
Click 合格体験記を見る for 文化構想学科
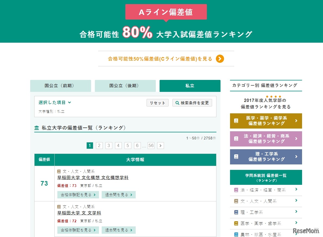pyautogui.click(x=78, y=195)
